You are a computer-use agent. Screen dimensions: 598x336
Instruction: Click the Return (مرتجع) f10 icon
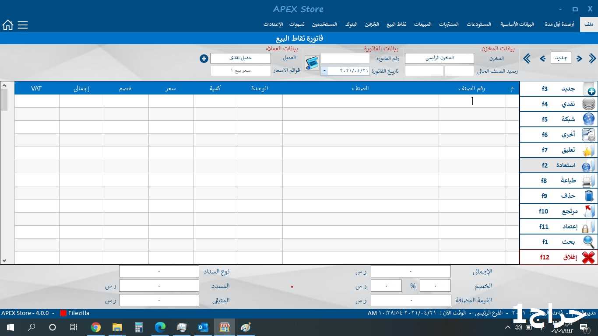click(589, 211)
